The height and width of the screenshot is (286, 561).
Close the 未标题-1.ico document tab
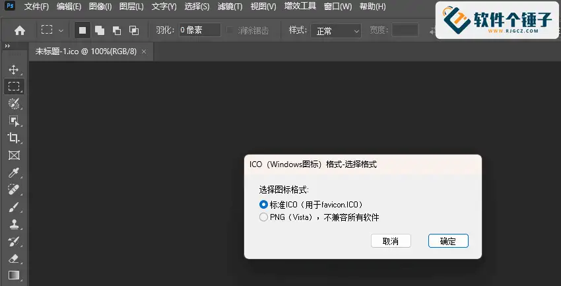tap(144, 52)
